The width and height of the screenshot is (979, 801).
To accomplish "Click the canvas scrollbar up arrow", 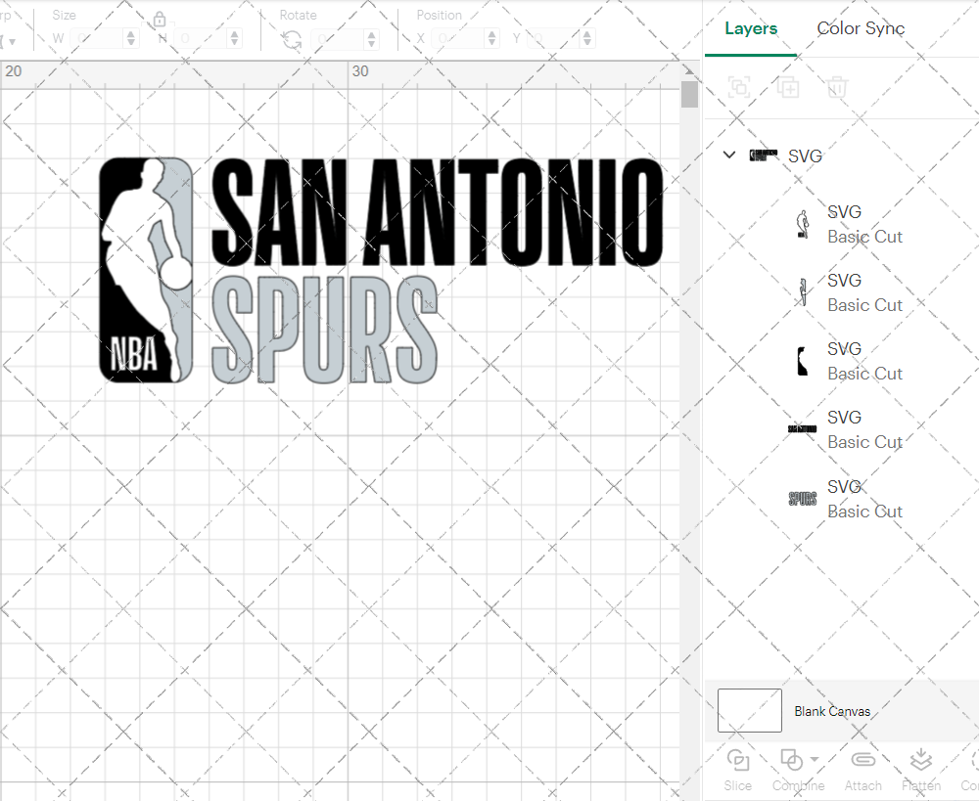I will point(689,69).
